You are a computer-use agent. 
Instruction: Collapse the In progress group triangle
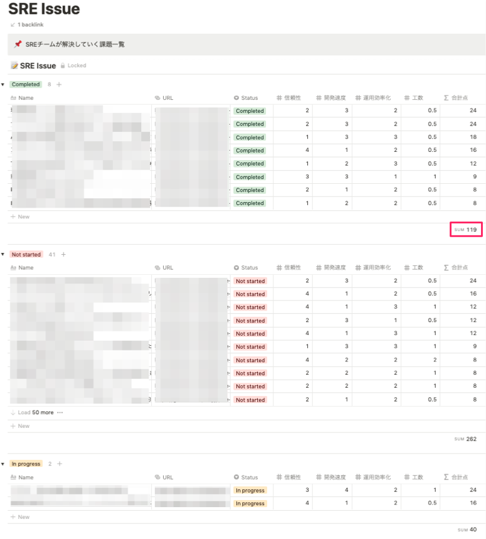click(3, 464)
